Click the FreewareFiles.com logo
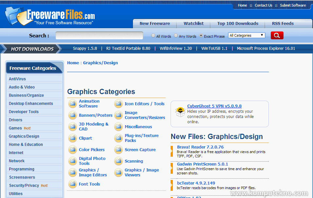This screenshot has width=313, height=198. coord(50,16)
